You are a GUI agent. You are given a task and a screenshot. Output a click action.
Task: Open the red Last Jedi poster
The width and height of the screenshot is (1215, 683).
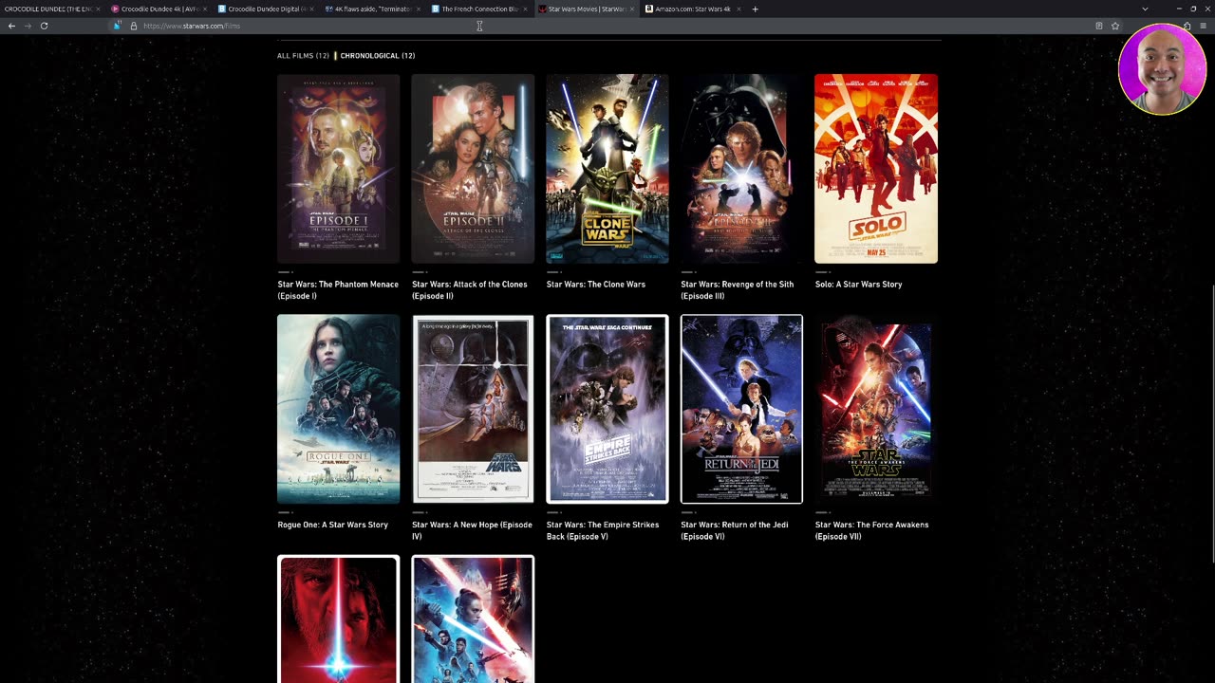click(338, 618)
